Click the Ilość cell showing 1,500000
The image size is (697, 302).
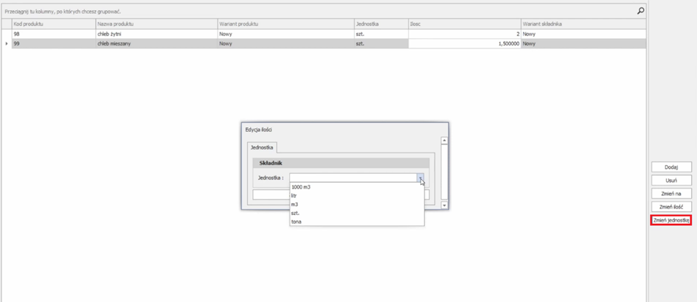pyautogui.click(x=465, y=44)
